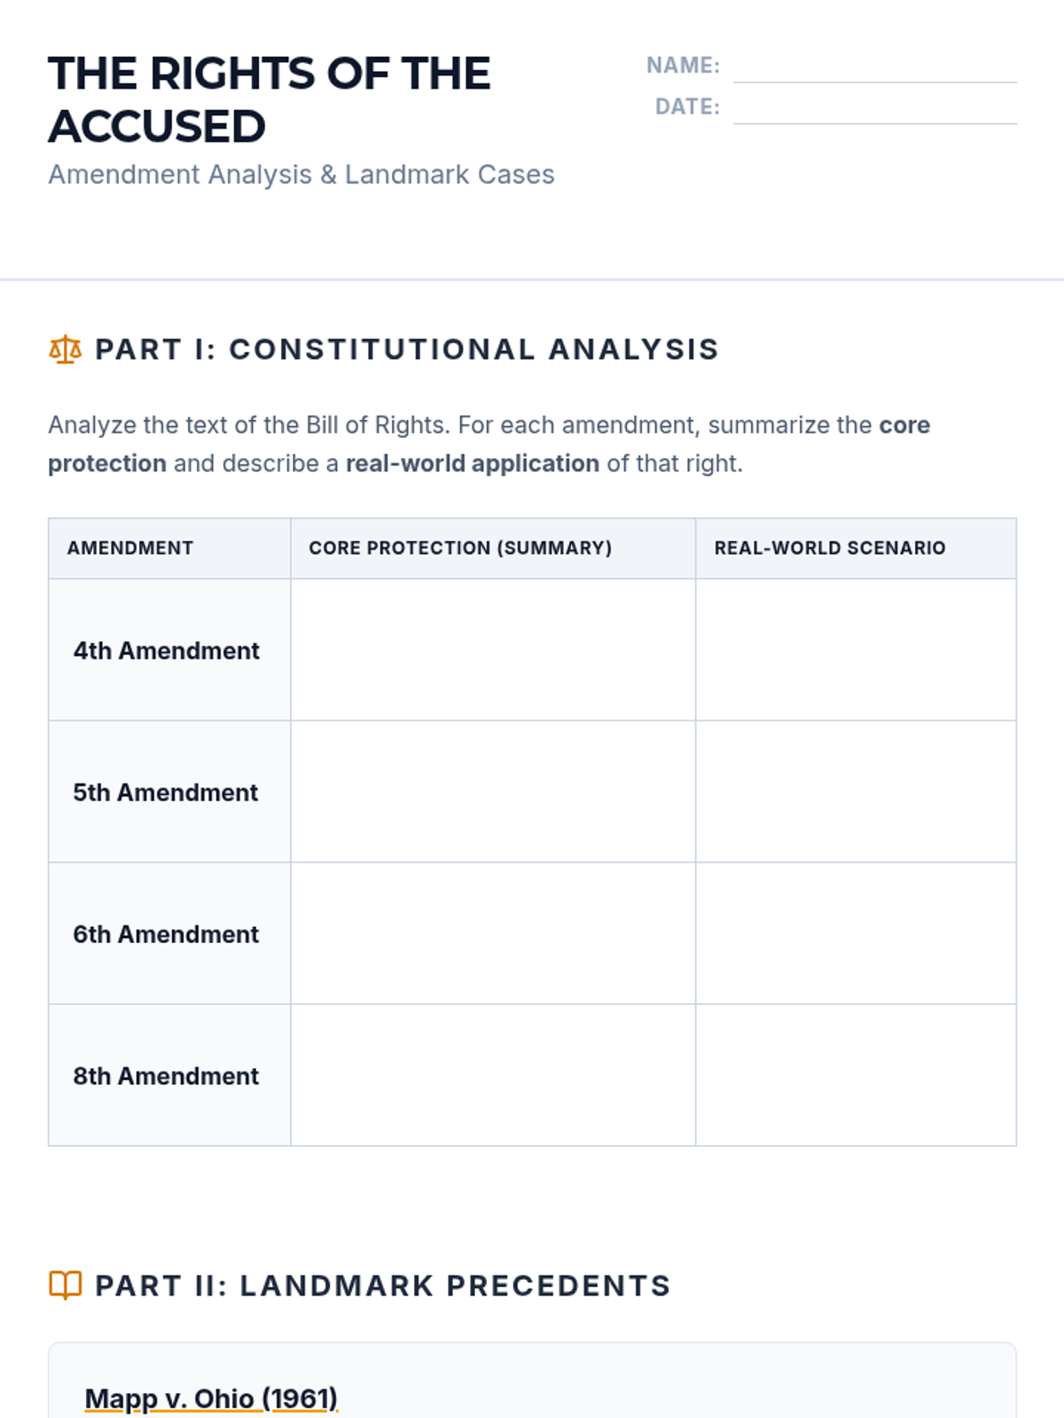Click the open book icon
Screen dimensions: 1064x1418
point(65,1285)
